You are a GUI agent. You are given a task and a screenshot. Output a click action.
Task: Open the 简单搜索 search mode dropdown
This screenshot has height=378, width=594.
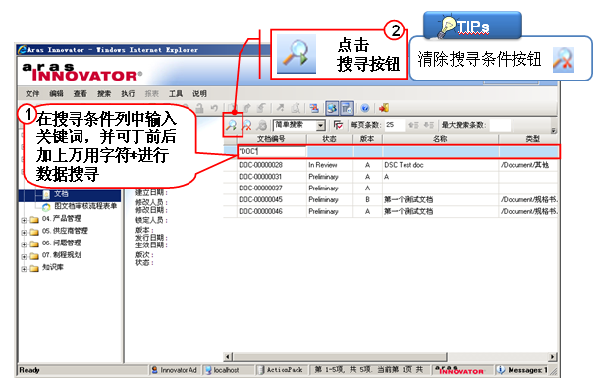[321, 125]
